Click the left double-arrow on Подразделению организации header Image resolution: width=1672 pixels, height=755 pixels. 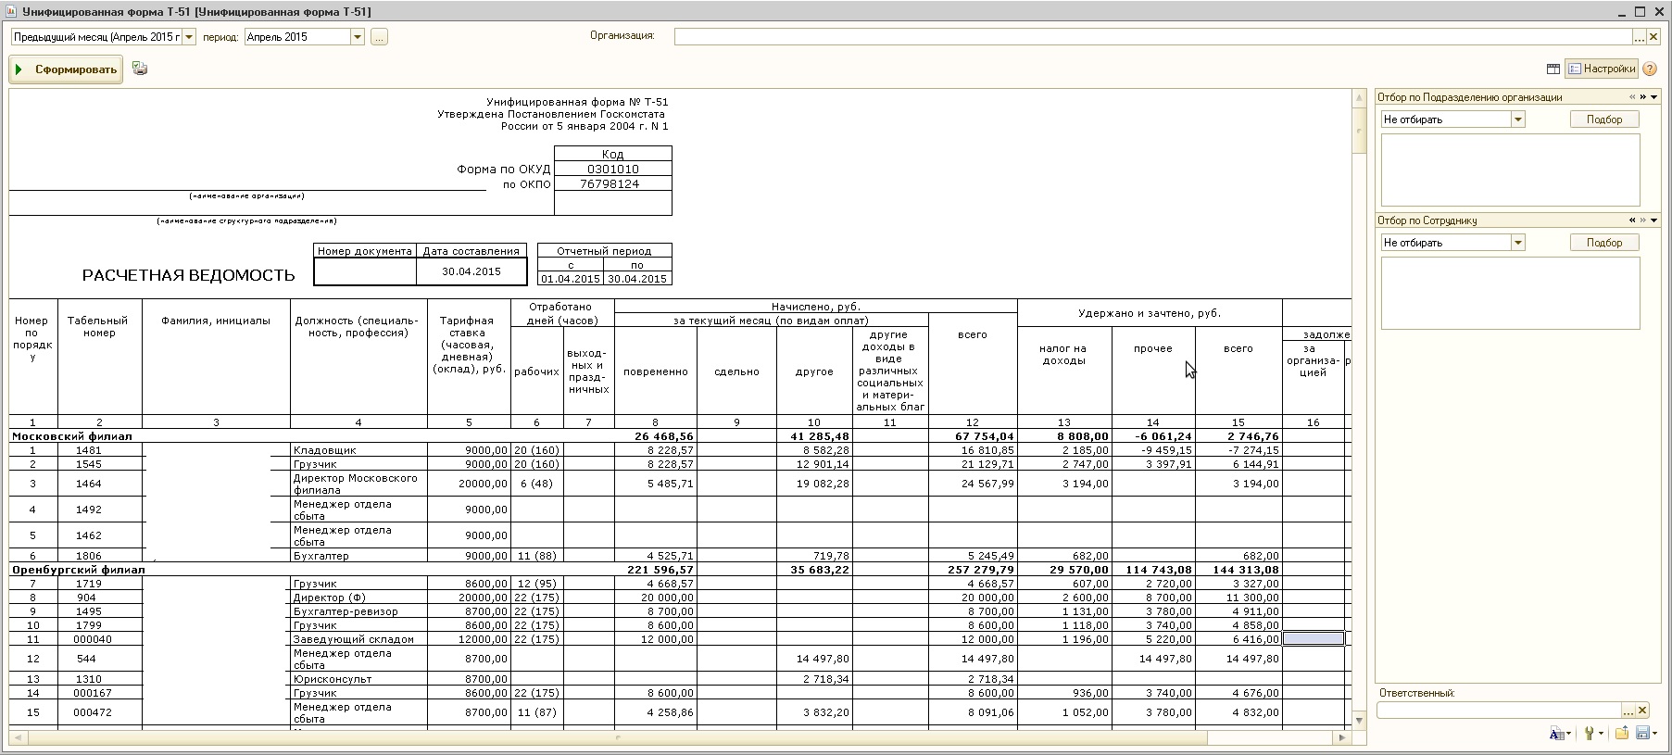pyautogui.click(x=1633, y=97)
